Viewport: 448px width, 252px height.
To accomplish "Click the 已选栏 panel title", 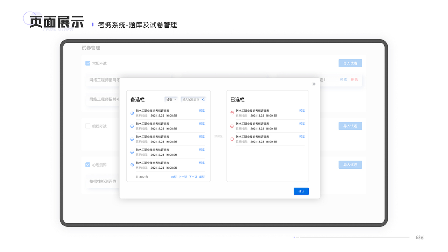I will (238, 100).
